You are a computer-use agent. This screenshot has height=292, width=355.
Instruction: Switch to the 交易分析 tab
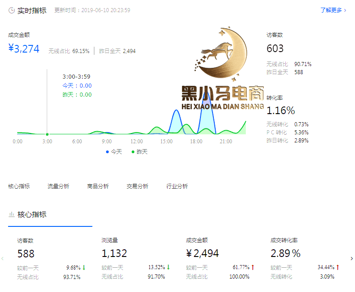click(x=137, y=186)
